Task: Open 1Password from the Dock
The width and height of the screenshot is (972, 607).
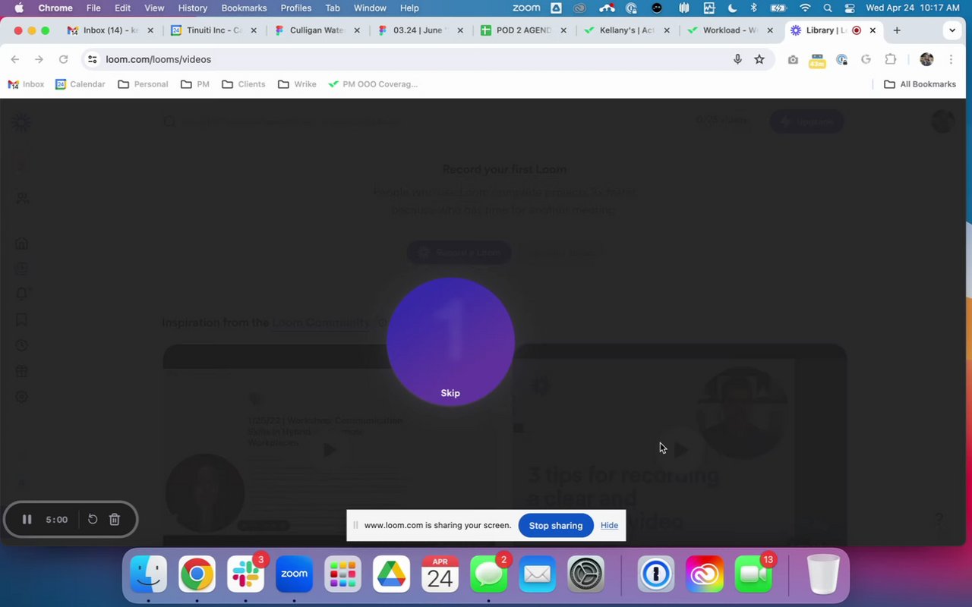Action: click(656, 574)
